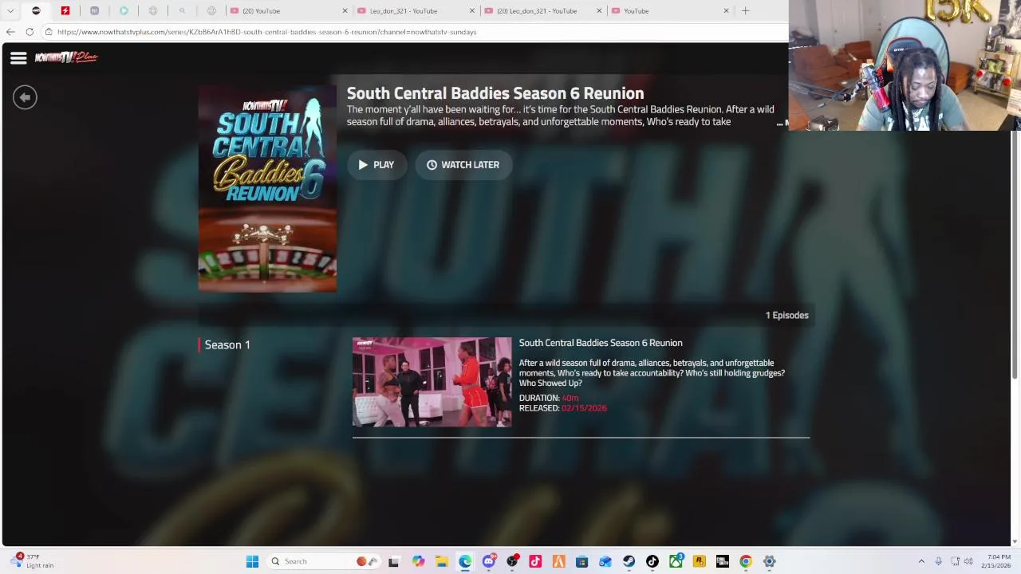Open the pink TikTok taskbar icon
1021x574 pixels.
pyautogui.click(x=535, y=561)
